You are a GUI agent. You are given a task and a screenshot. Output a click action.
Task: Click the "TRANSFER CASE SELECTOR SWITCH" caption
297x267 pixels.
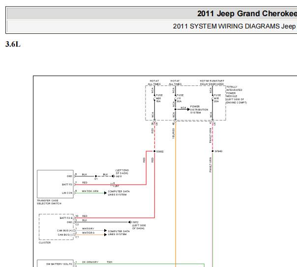tap(49, 202)
